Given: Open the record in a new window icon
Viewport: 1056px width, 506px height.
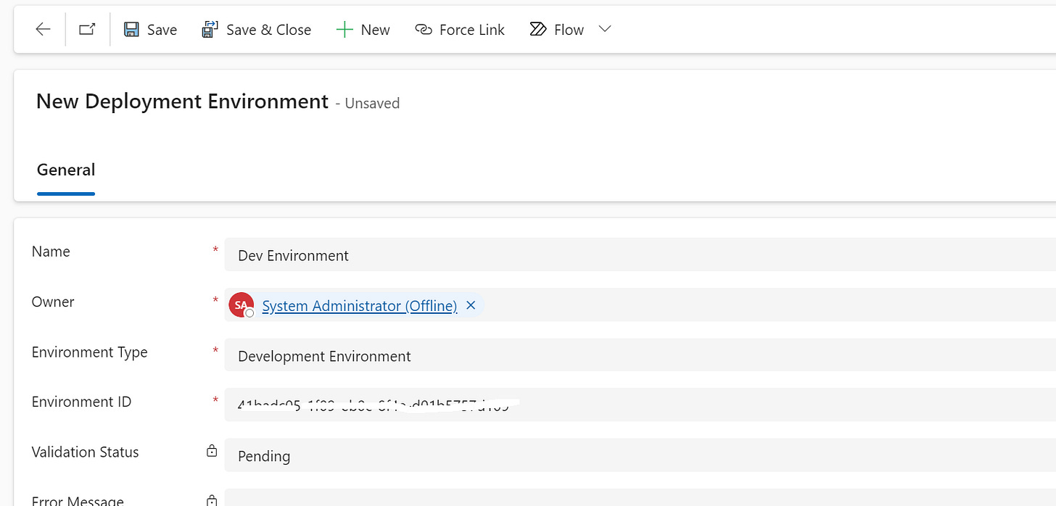Looking at the screenshot, I should pyautogui.click(x=86, y=28).
